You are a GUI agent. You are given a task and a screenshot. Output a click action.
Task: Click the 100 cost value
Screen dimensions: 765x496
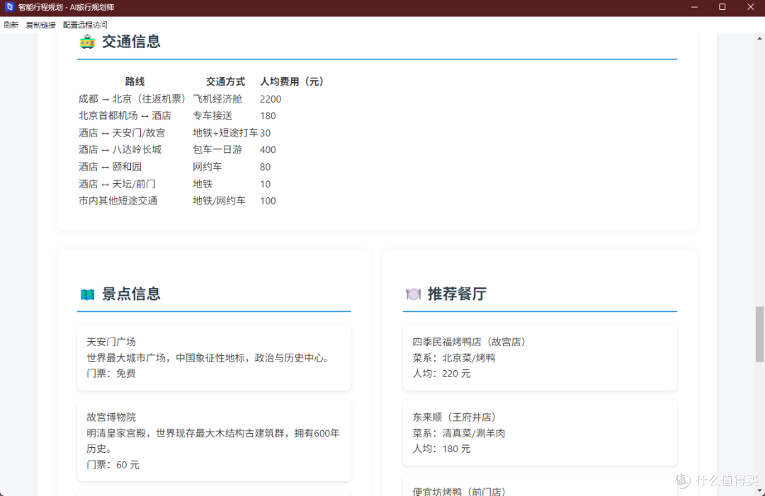(x=268, y=201)
